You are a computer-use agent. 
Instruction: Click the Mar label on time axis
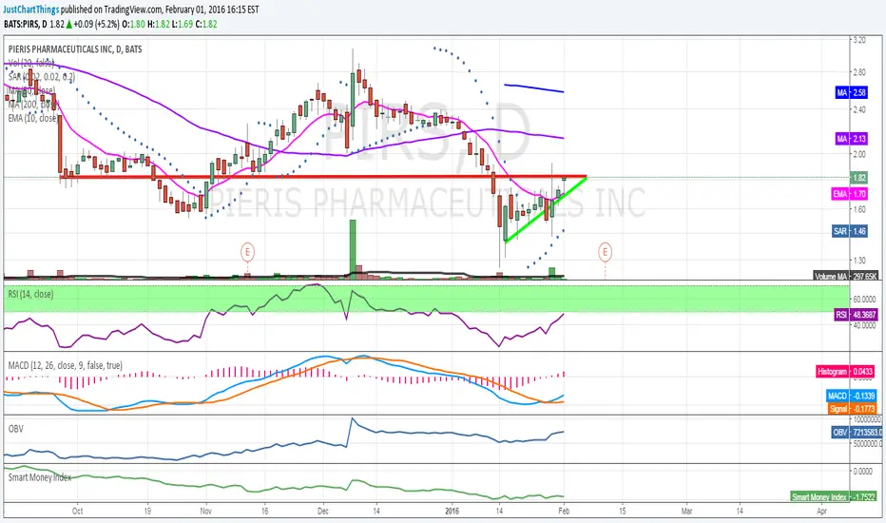686,511
